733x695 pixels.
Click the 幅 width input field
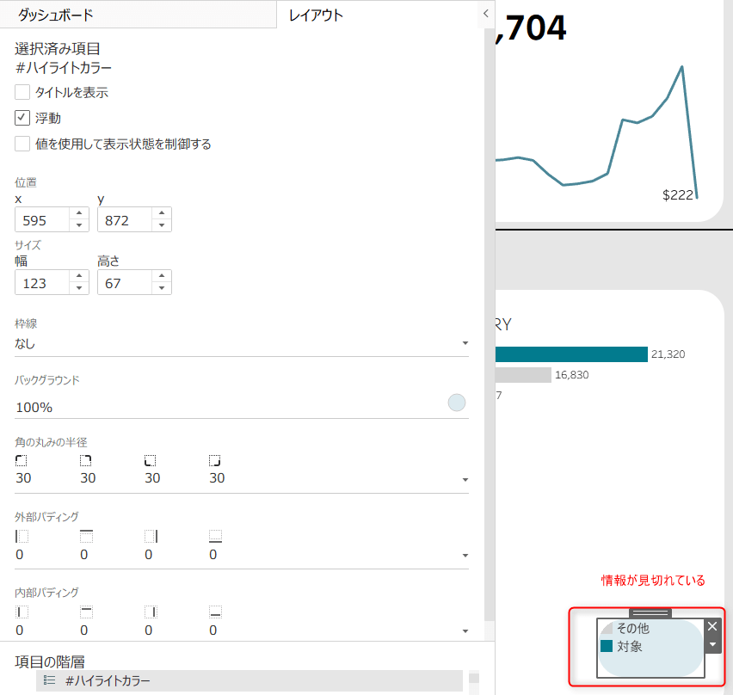pyautogui.click(x=42, y=282)
